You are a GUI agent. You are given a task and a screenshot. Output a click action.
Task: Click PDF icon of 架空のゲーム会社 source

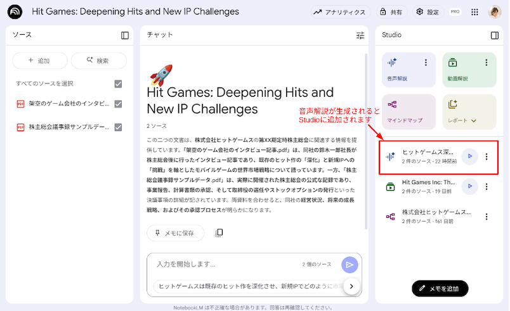tap(20, 104)
